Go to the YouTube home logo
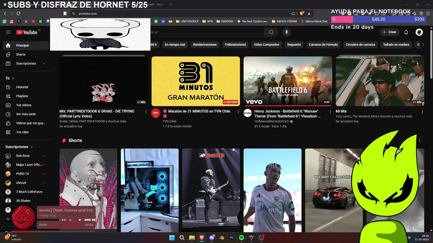 tap(27, 32)
